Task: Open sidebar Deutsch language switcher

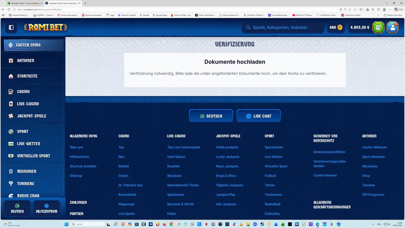Action: 17,209
